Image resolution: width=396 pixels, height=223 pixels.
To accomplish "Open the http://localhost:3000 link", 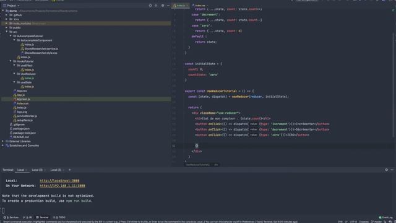I will point(59,181).
